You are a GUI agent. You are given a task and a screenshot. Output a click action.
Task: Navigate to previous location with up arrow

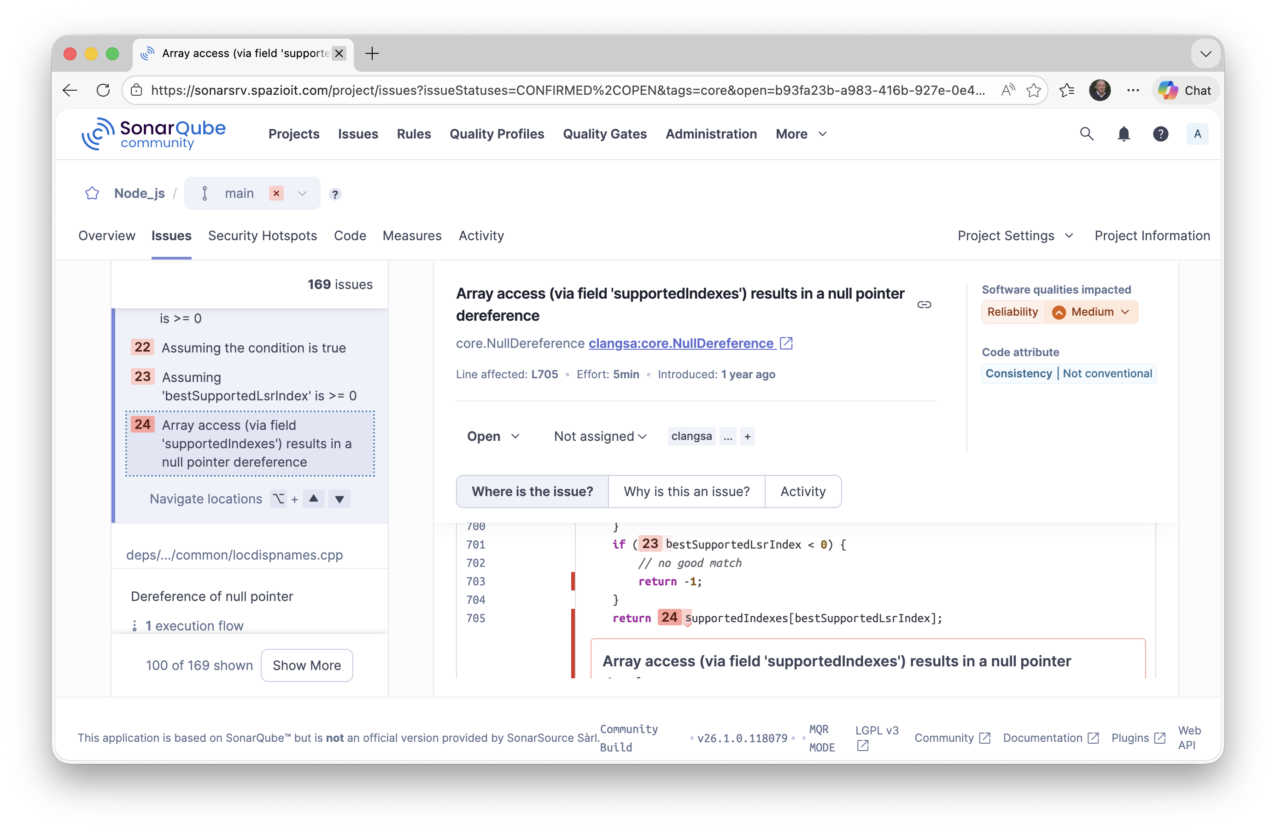(314, 499)
